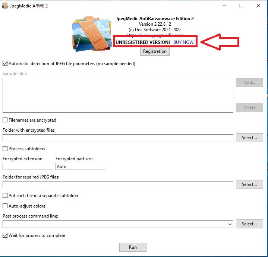Minimize the JpegMedic ARWE 2 window

(224, 6)
